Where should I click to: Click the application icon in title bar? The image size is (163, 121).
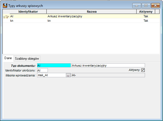[x=5, y=5]
